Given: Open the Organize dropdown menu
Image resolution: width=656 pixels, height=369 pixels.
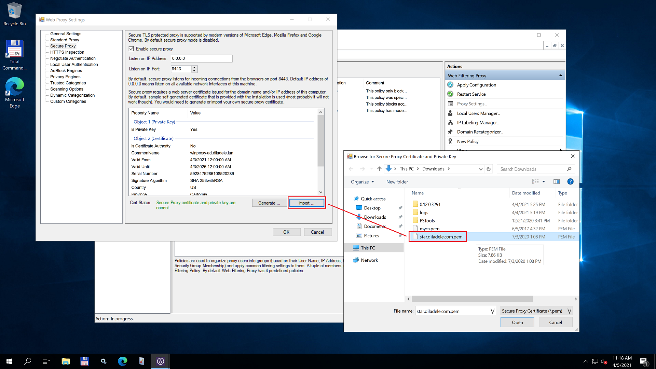Looking at the screenshot, I should [363, 182].
